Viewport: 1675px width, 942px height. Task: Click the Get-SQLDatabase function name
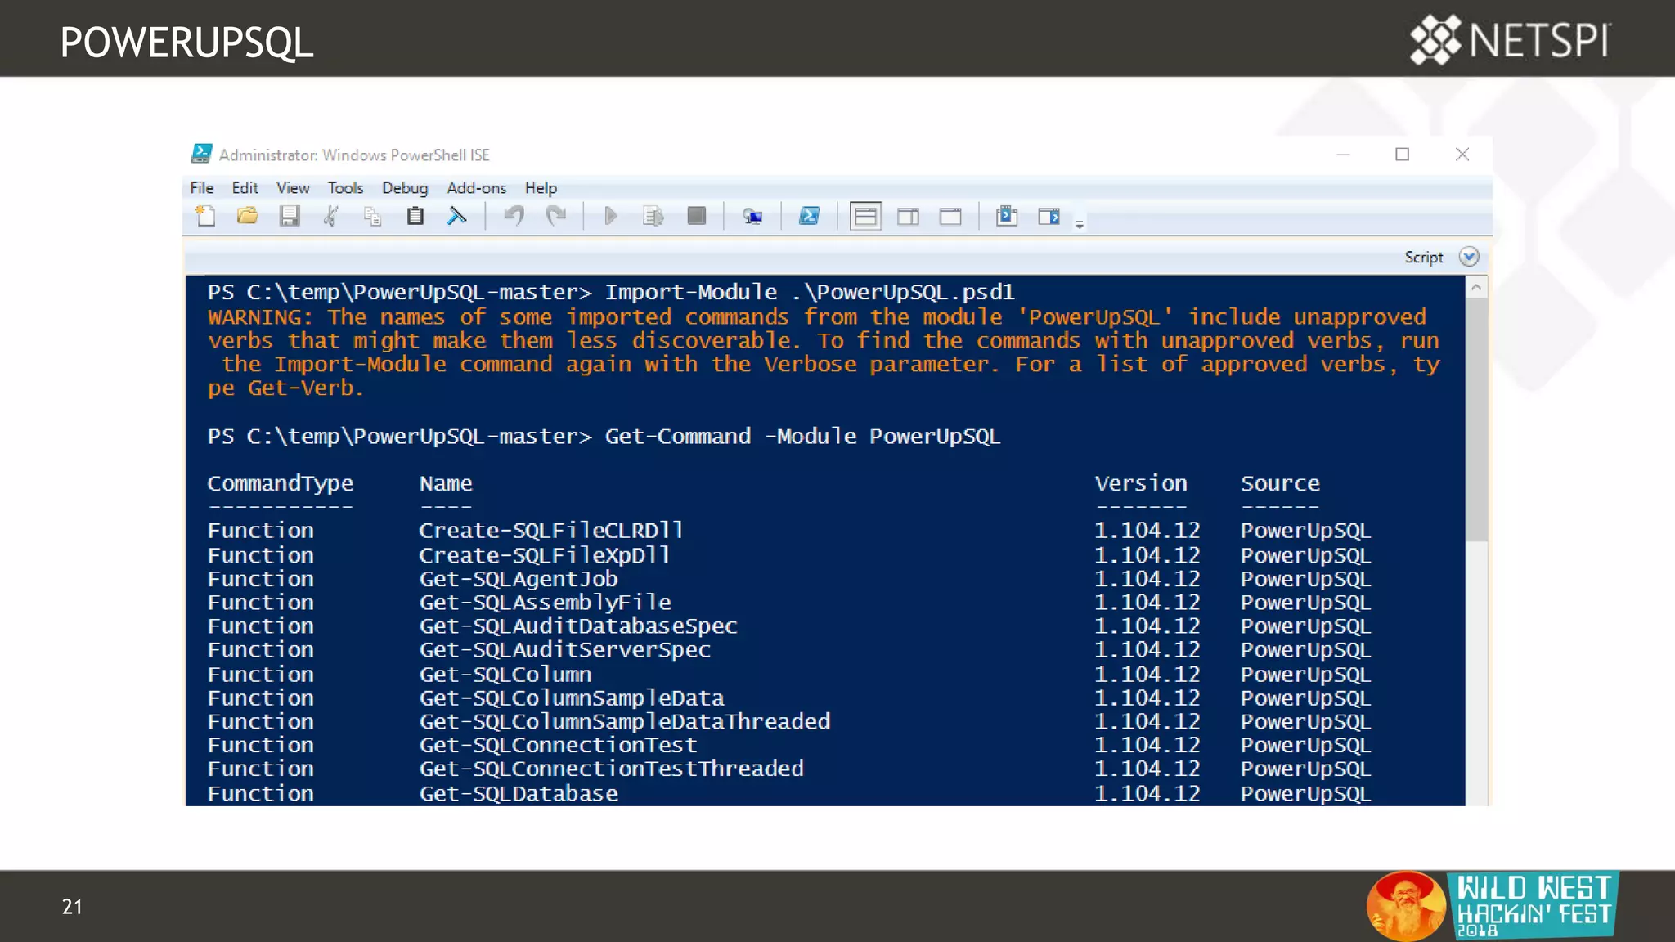pos(519,793)
